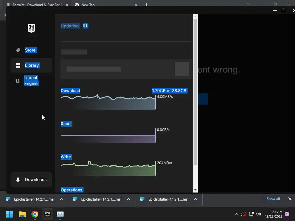Click the download speed graph
Screen dimensions: 295x221
coord(108,102)
